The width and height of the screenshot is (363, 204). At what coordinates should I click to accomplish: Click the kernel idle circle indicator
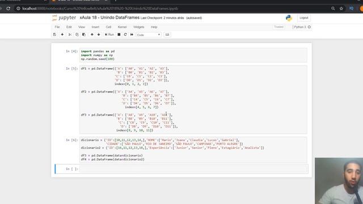309,27
